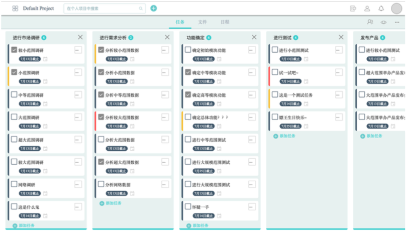Click calendar icon on 确定总体功能 card

tap(219, 126)
